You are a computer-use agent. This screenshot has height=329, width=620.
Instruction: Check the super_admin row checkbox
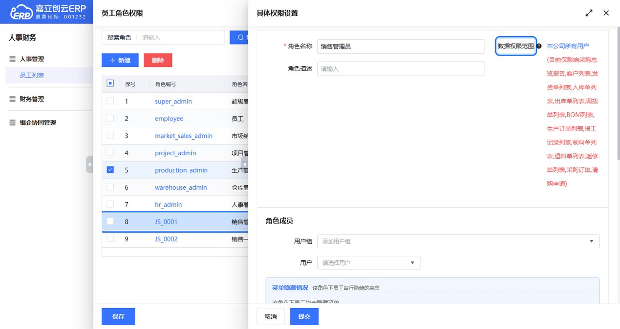pos(110,101)
